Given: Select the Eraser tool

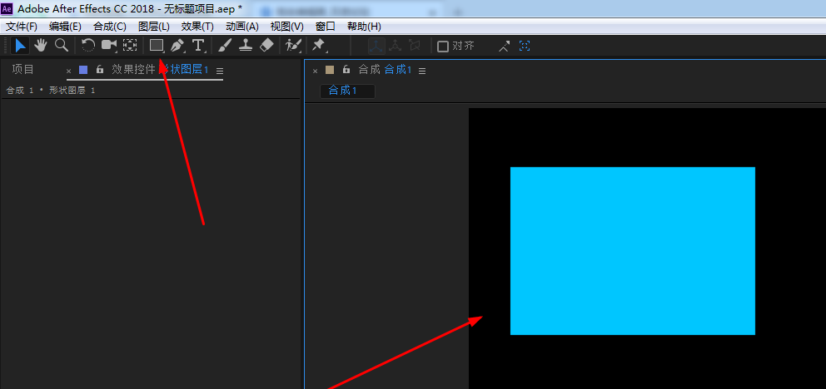Looking at the screenshot, I should click(266, 46).
